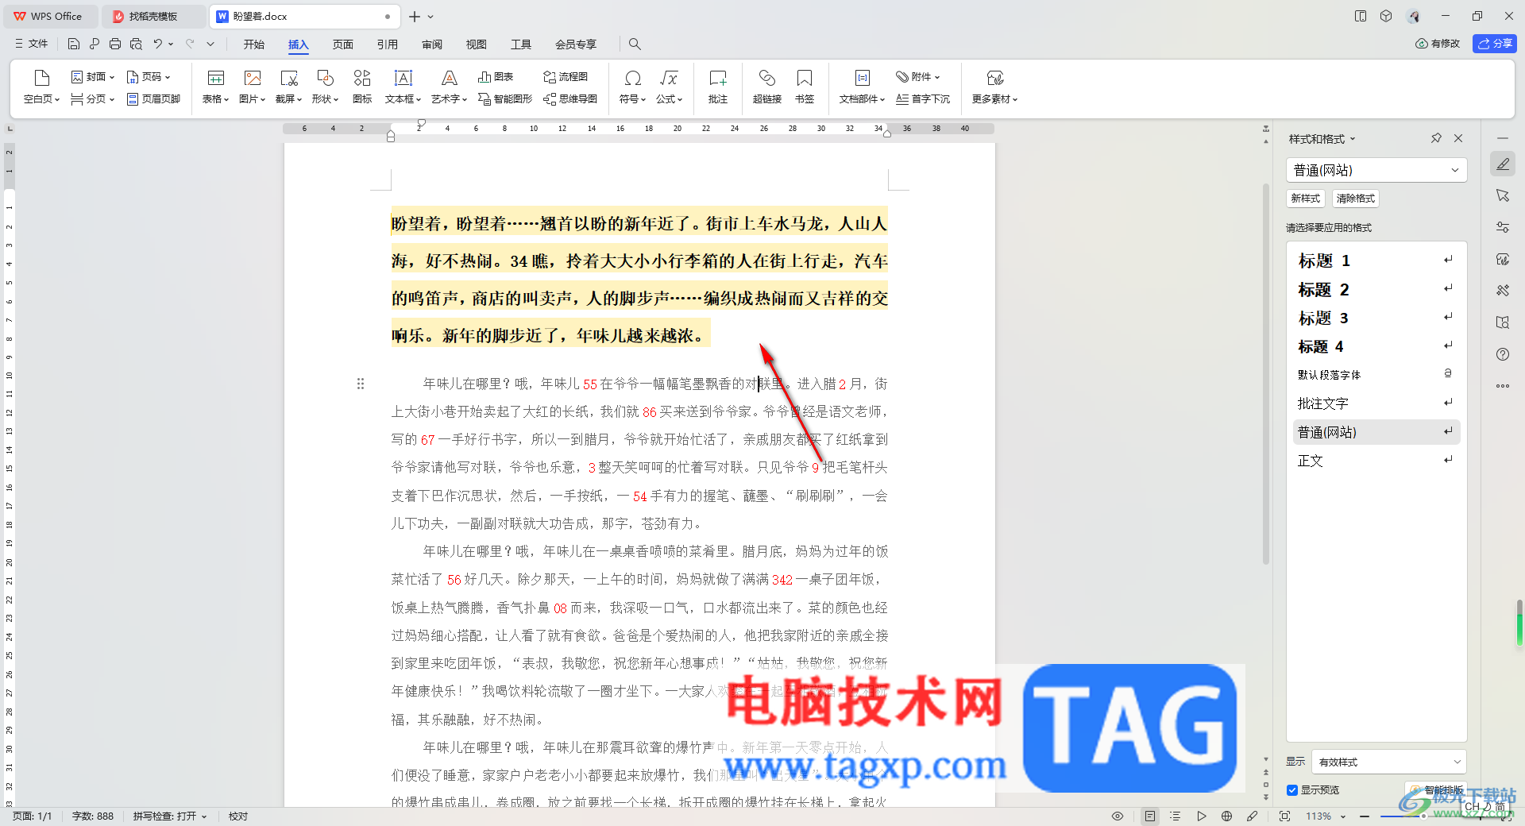Screen dimensions: 1525x826
Task: Open the 有效样式 display dropdown
Action: (x=1388, y=762)
